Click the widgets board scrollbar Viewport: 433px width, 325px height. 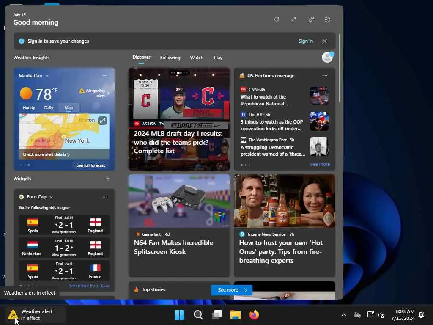click(340, 68)
